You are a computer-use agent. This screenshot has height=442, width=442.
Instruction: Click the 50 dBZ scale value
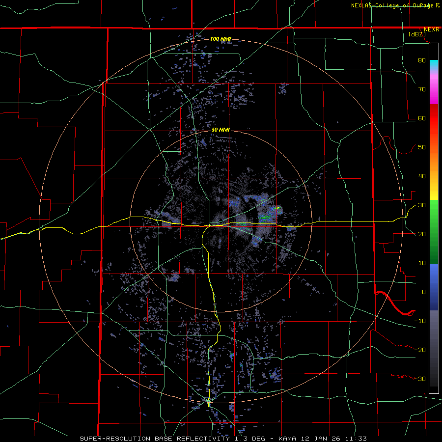(x=422, y=147)
